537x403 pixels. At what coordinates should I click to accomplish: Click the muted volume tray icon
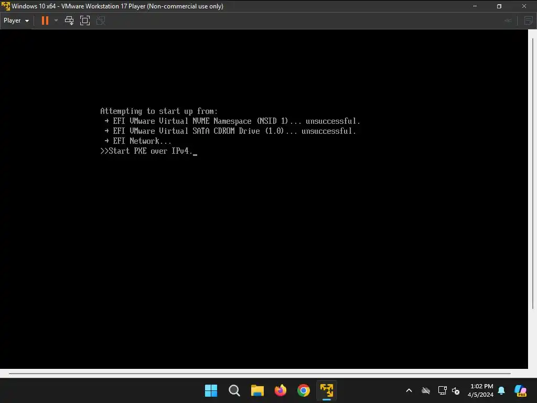click(456, 390)
